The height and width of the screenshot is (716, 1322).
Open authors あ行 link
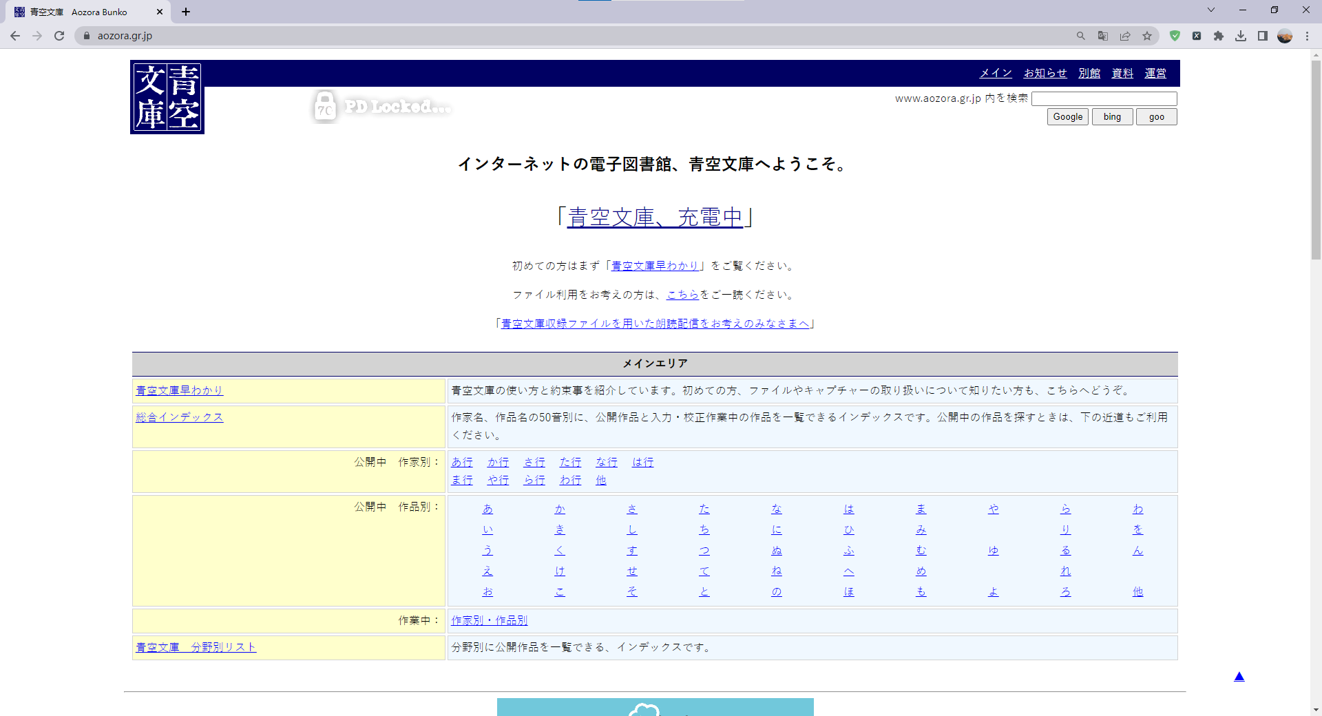462,462
